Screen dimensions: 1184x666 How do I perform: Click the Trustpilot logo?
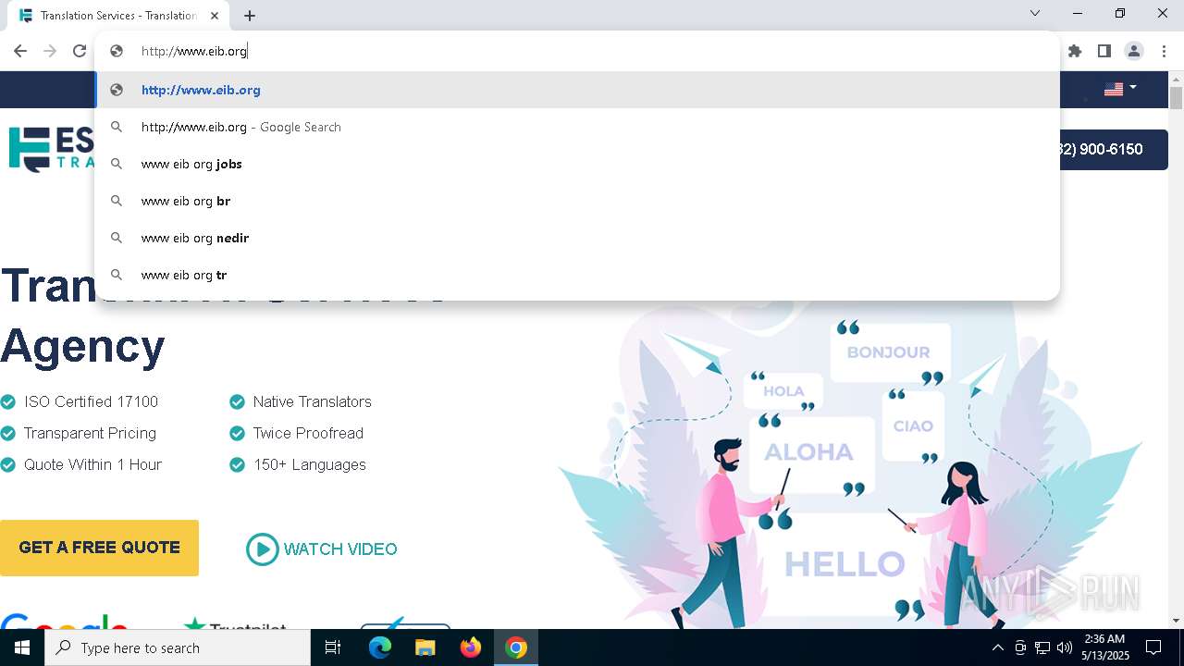tap(235, 624)
